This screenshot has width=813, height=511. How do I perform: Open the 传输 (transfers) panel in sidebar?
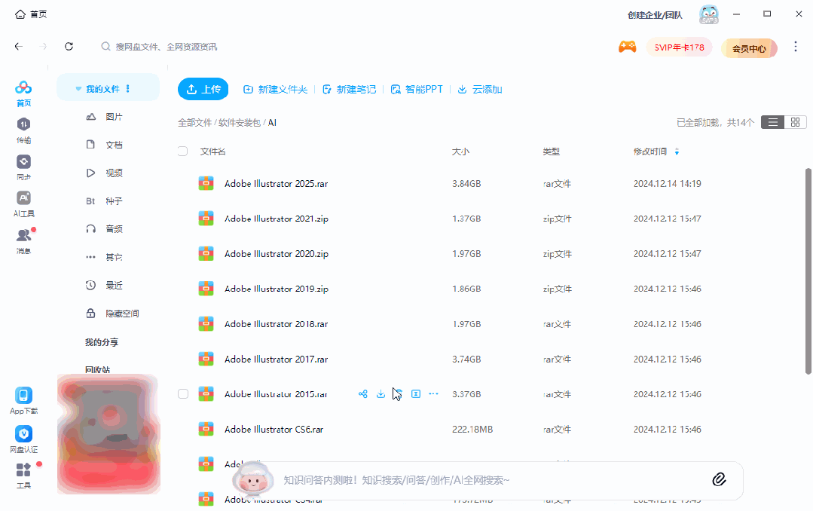point(23,129)
